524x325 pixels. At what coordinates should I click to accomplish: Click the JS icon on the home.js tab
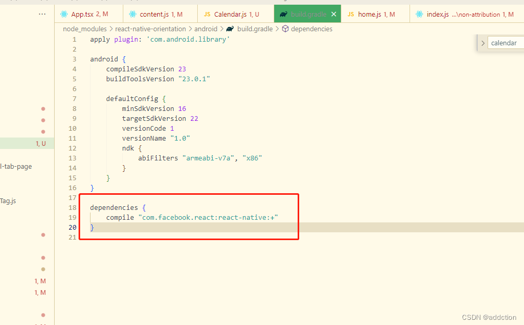pyautogui.click(x=351, y=14)
